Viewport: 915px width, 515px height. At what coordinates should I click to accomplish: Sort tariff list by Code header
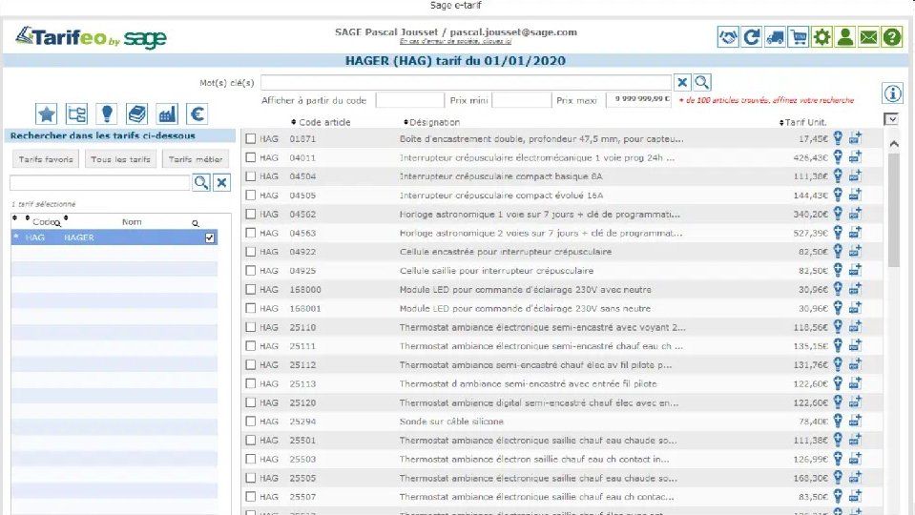43,221
